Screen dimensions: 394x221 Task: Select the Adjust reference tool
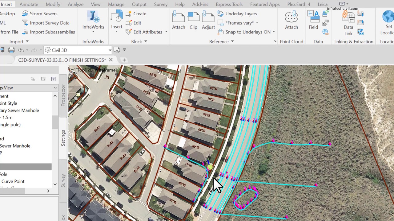coord(208,20)
